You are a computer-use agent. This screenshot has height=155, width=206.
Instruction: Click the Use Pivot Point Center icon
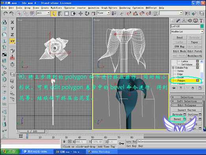(114, 13)
